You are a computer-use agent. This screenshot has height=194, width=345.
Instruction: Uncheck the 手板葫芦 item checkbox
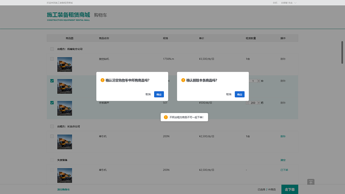pyautogui.click(x=52, y=103)
